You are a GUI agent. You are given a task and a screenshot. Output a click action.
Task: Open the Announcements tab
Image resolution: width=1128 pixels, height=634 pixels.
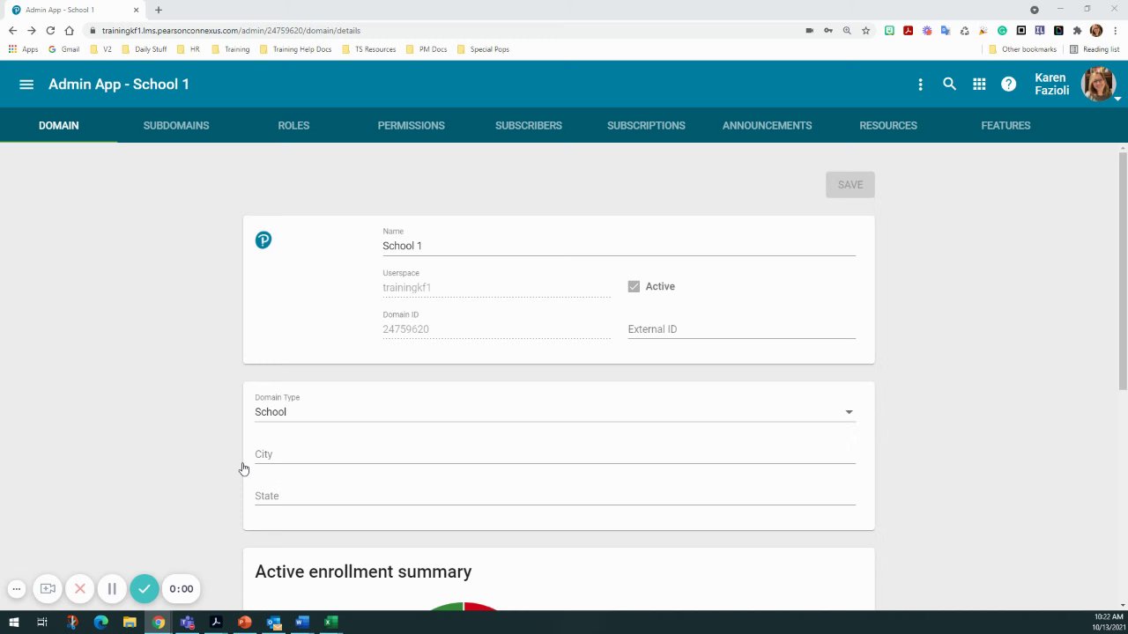pos(767,125)
